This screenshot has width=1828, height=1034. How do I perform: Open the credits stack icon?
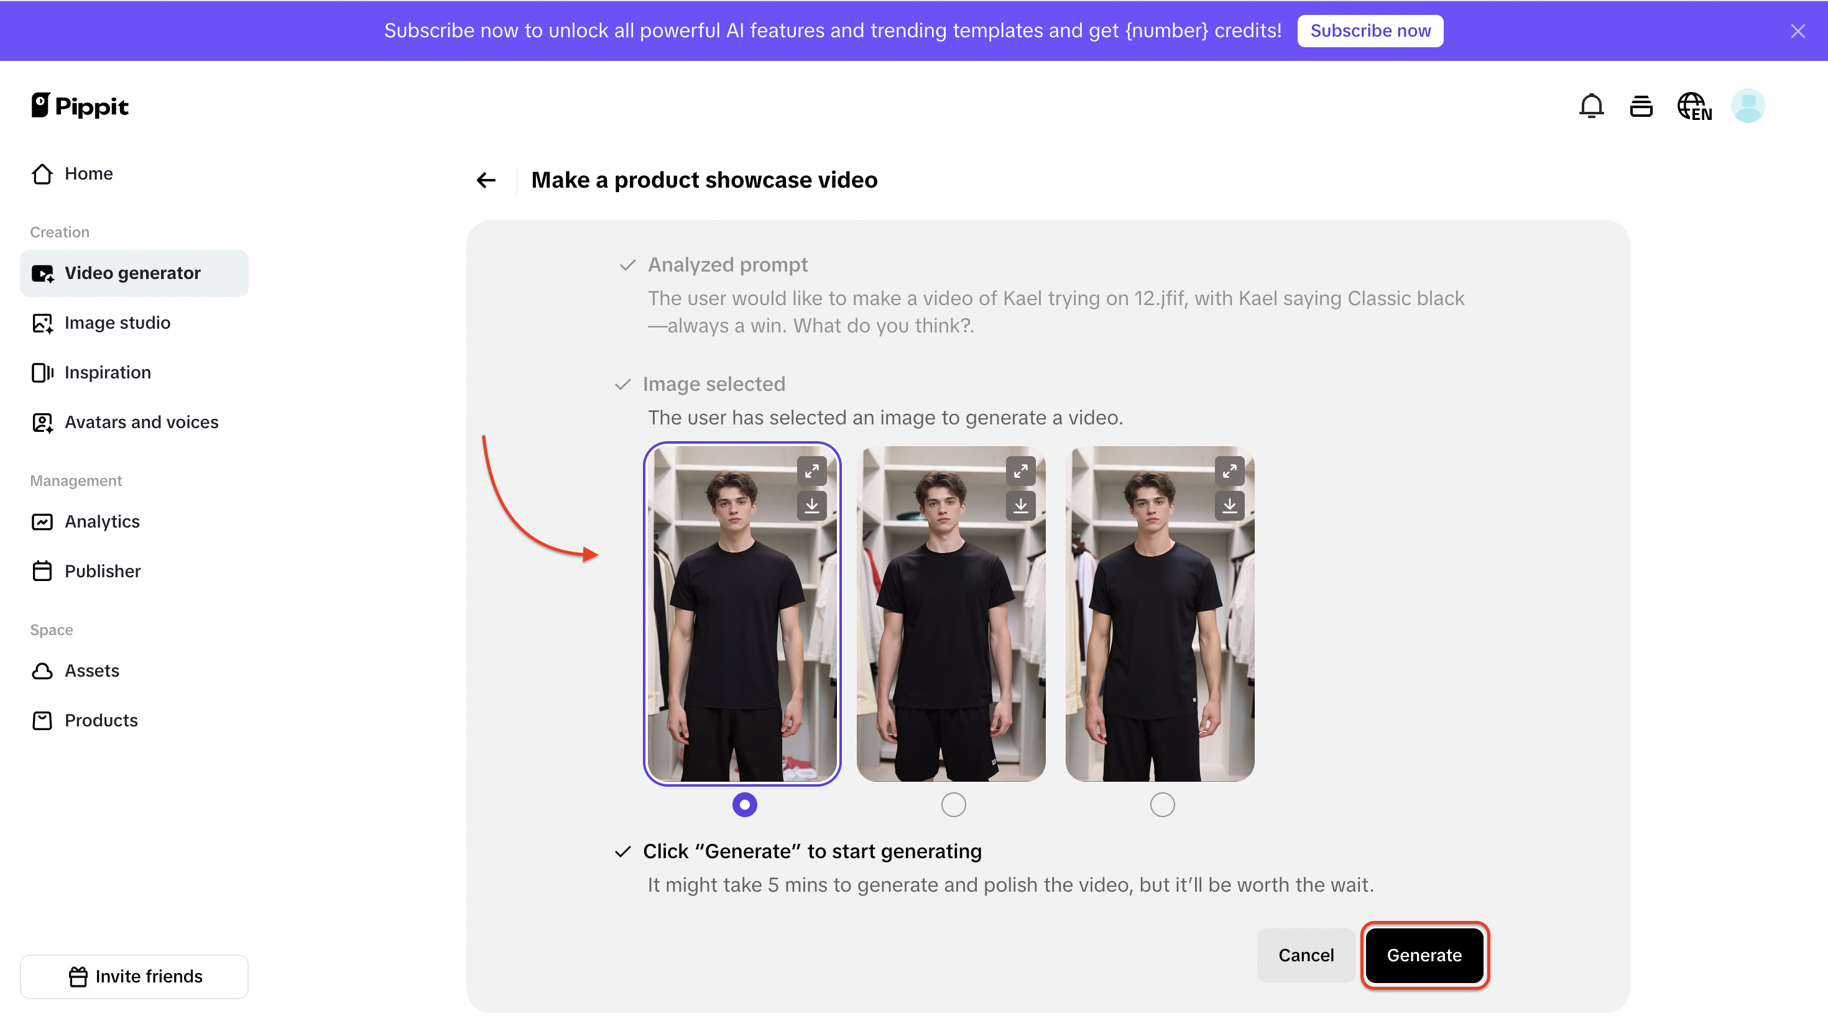[x=1640, y=106]
